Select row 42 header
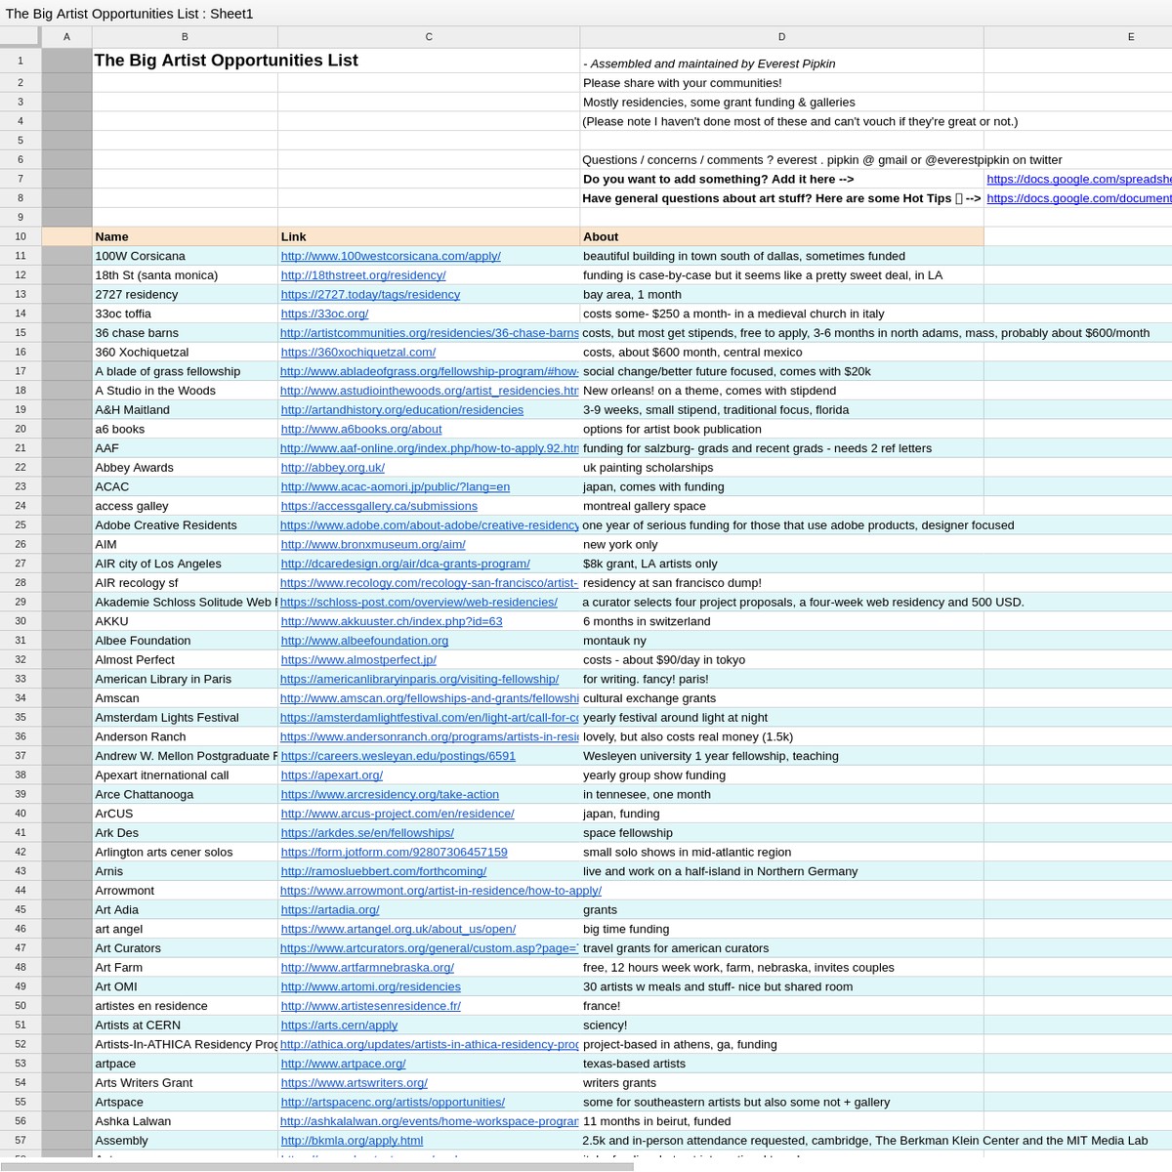 tap(21, 852)
